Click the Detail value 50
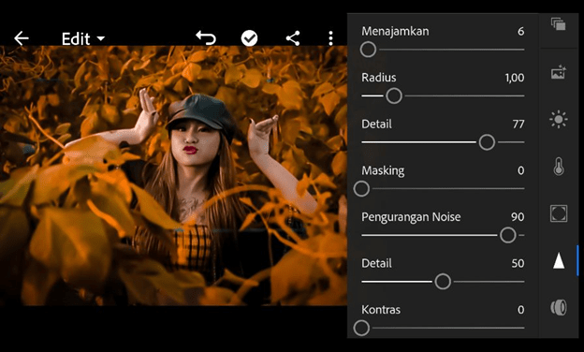 tap(518, 263)
